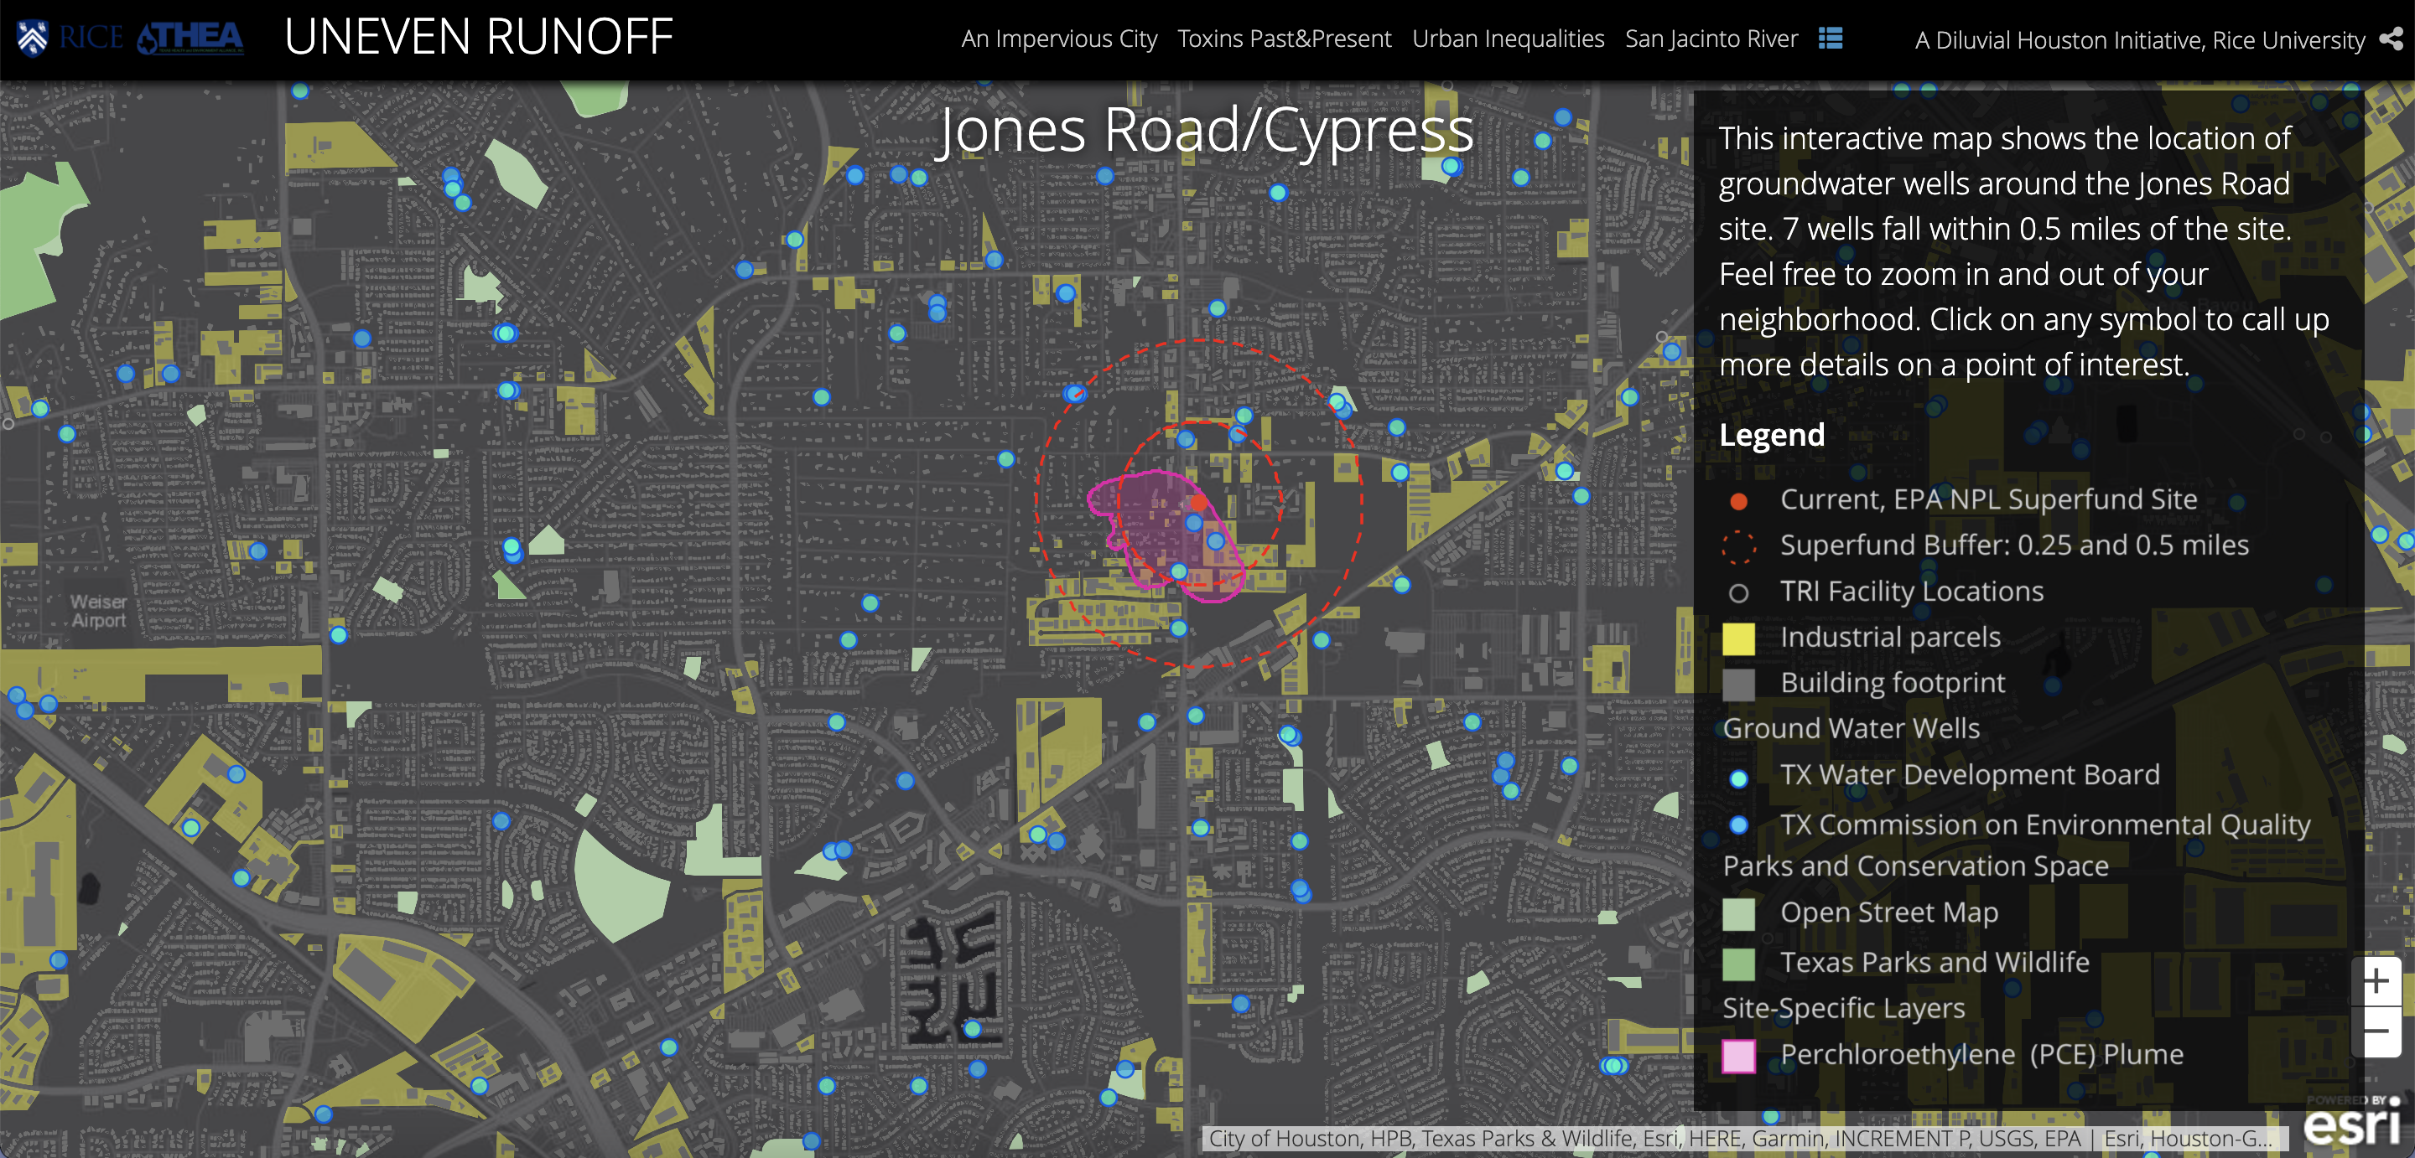Screen dimensions: 2415x1158
Task: Click the THEA logo
Action: pos(190,39)
